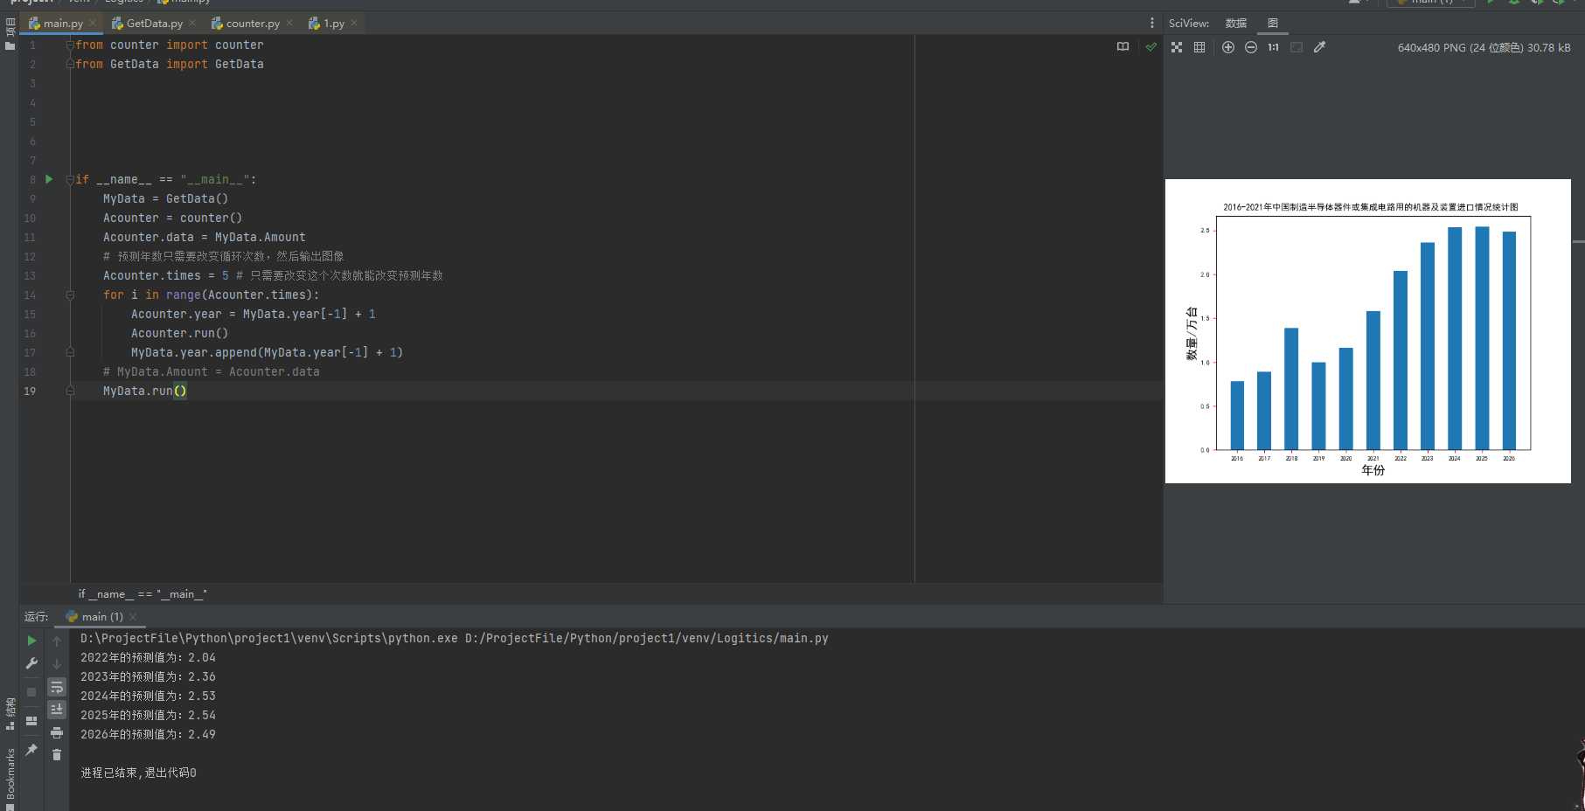
Task: Click main.py path link in console
Action: pos(647,639)
